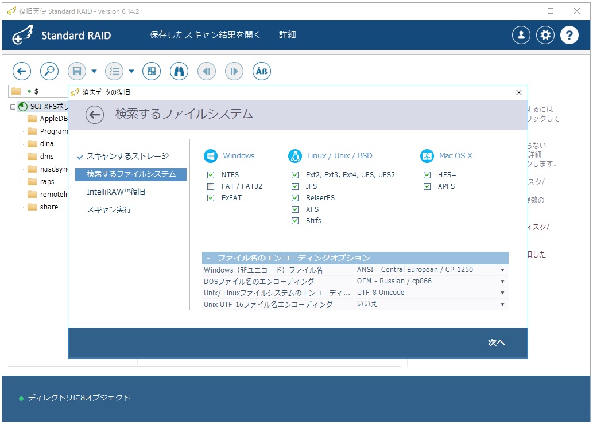Image resolution: width=593 pixels, height=424 pixels.
Task: Select スキャンするストレージ step
Action: click(x=127, y=157)
